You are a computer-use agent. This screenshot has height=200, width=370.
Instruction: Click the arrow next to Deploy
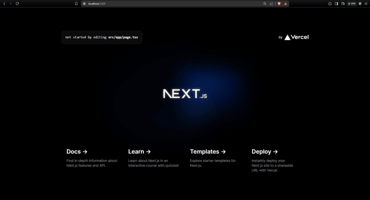275,152
